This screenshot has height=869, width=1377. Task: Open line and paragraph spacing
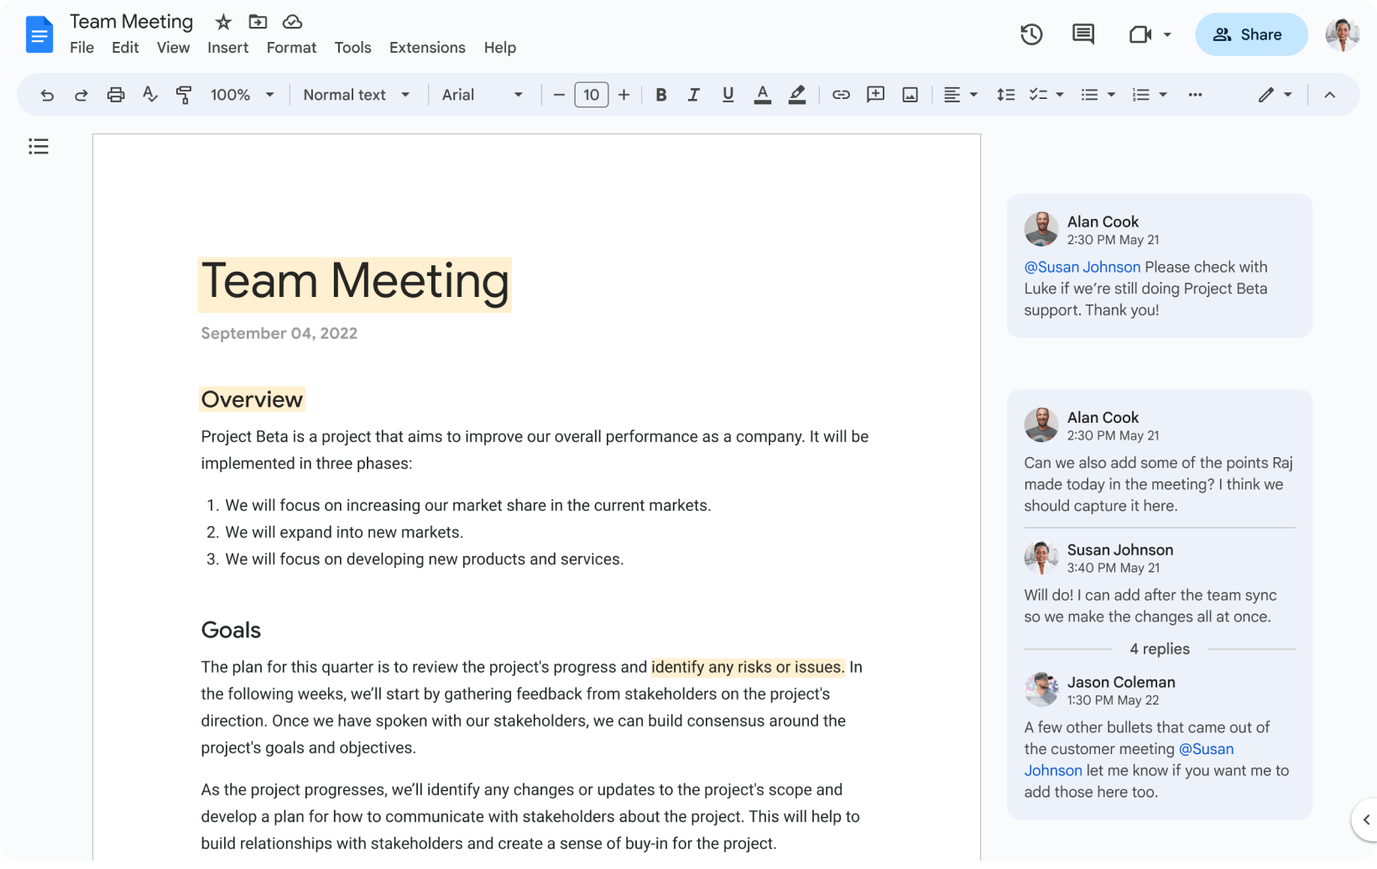pos(1005,95)
